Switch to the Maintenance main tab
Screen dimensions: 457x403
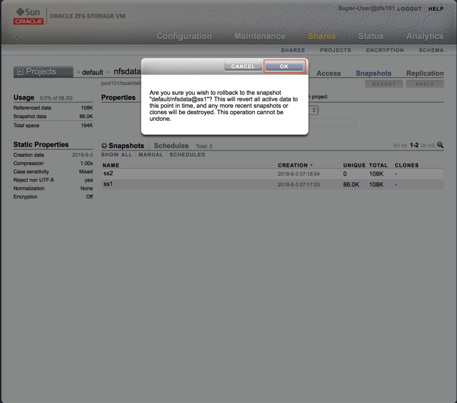pyautogui.click(x=260, y=36)
